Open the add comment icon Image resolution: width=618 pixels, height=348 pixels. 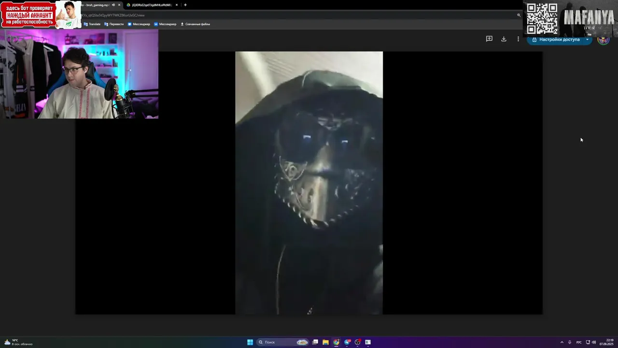click(x=489, y=39)
